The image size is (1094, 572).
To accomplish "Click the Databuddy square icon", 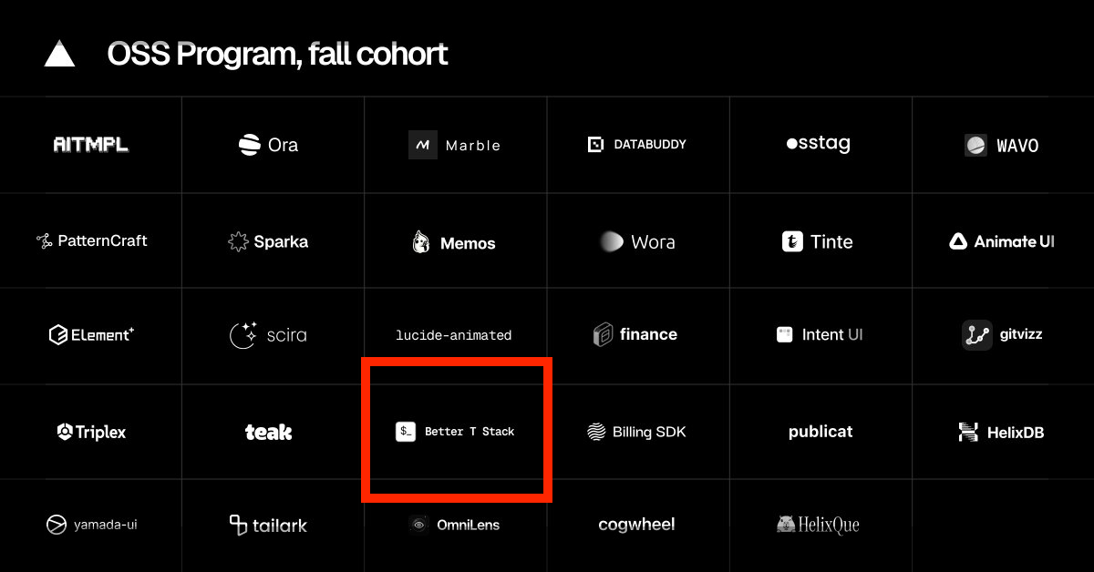I will (596, 145).
